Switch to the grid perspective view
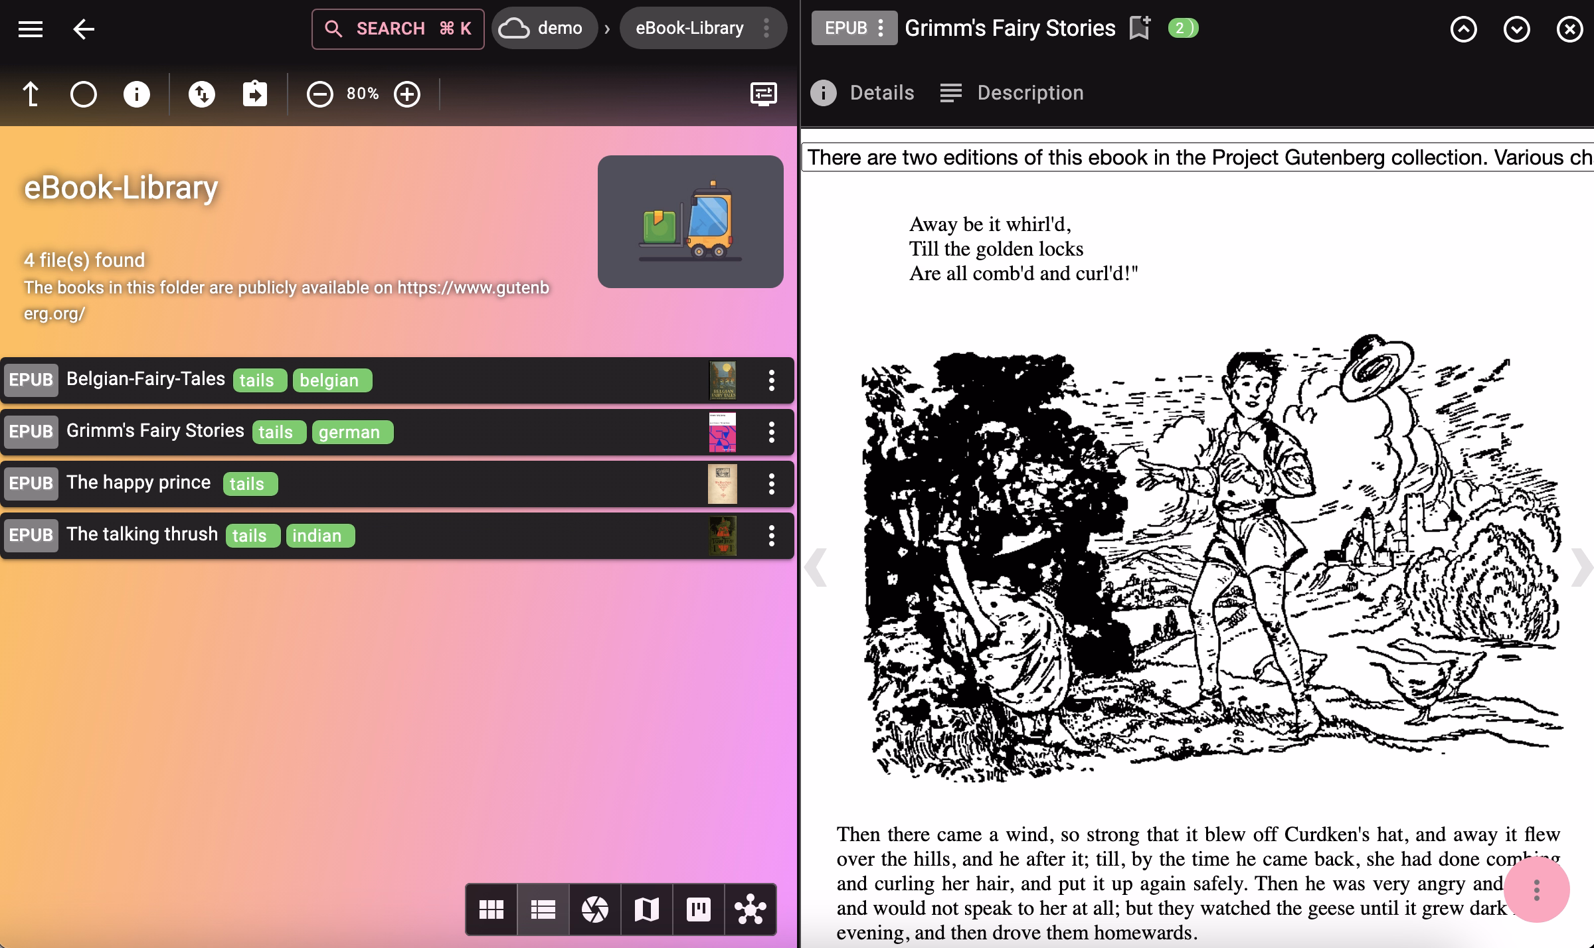This screenshot has width=1594, height=948. (491, 909)
